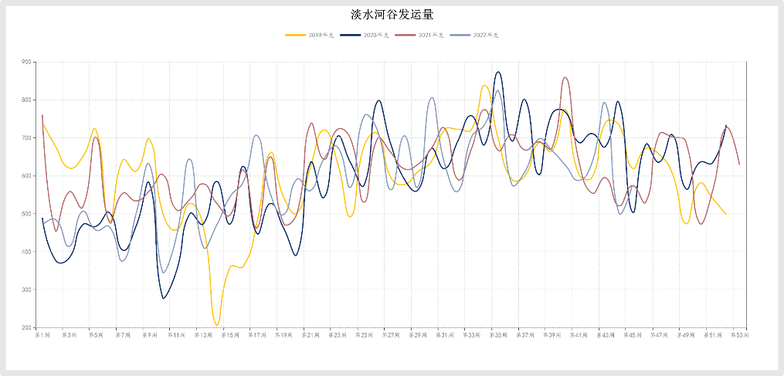Select the x-axis label 第13周

pos(203,334)
